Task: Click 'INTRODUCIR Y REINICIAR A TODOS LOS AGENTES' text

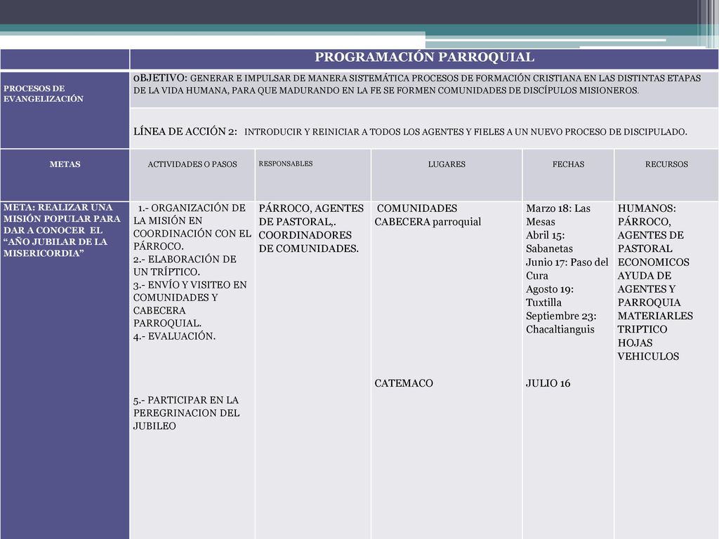Action: pos(466,132)
